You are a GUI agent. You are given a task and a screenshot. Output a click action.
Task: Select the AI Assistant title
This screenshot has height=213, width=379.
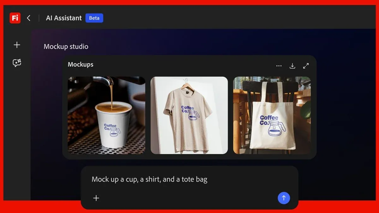pyautogui.click(x=64, y=18)
